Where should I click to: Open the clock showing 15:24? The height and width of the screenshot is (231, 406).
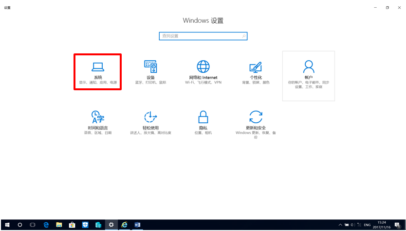pyautogui.click(x=382, y=225)
